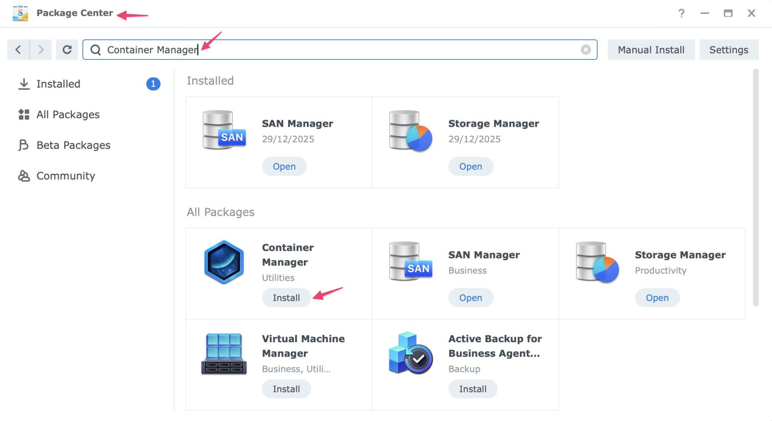
Task: Select All Packages in the sidebar
Action: (x=68, y=115)
